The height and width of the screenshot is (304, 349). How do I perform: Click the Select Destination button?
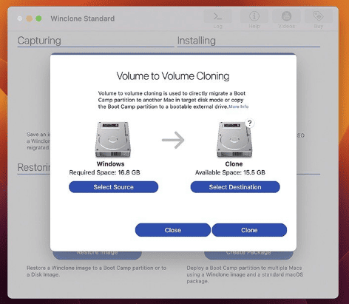235,187
